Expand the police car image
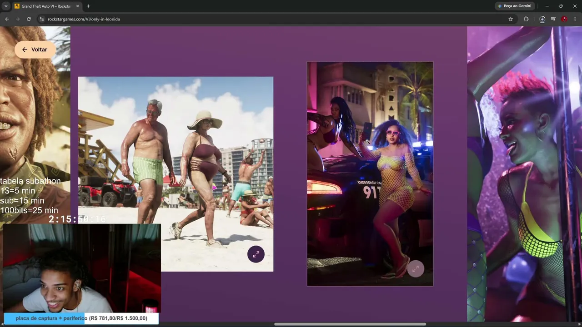The width and height of the screenshot is (582, 327). [416, 269]
